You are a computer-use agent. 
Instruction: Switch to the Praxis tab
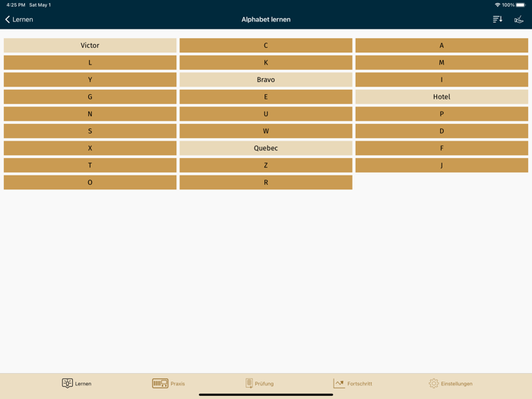pos(168,383)
